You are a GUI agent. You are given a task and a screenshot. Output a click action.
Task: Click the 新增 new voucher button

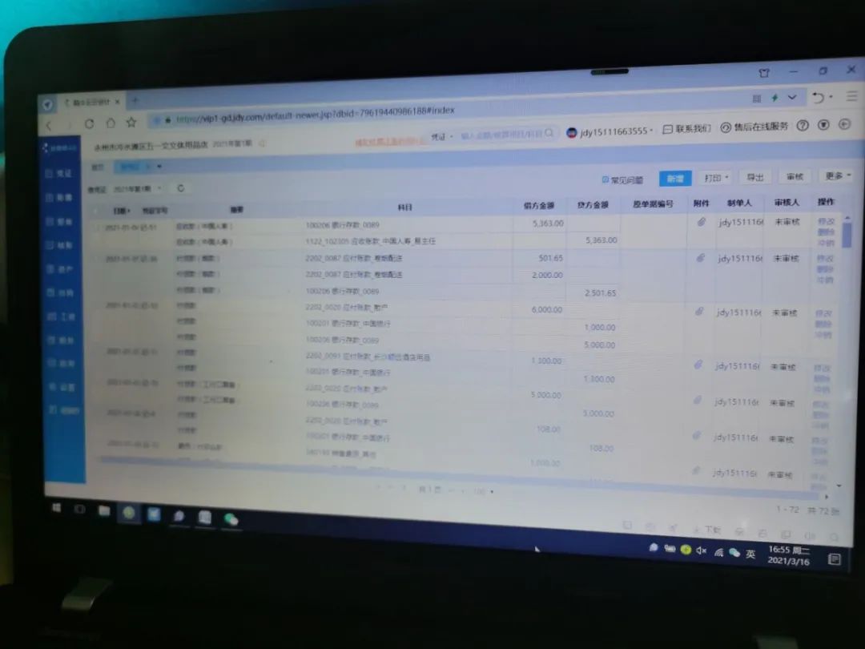(x=675, y=178)
